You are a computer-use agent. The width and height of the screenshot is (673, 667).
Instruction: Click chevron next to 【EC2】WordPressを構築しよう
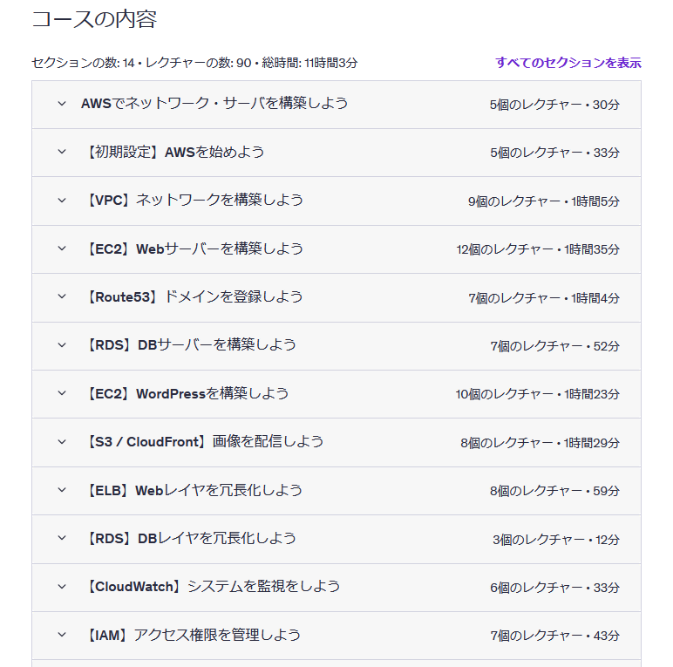coord(62,393)
